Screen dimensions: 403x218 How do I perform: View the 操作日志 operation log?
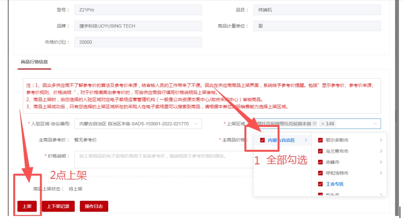(x=94, y=206)
